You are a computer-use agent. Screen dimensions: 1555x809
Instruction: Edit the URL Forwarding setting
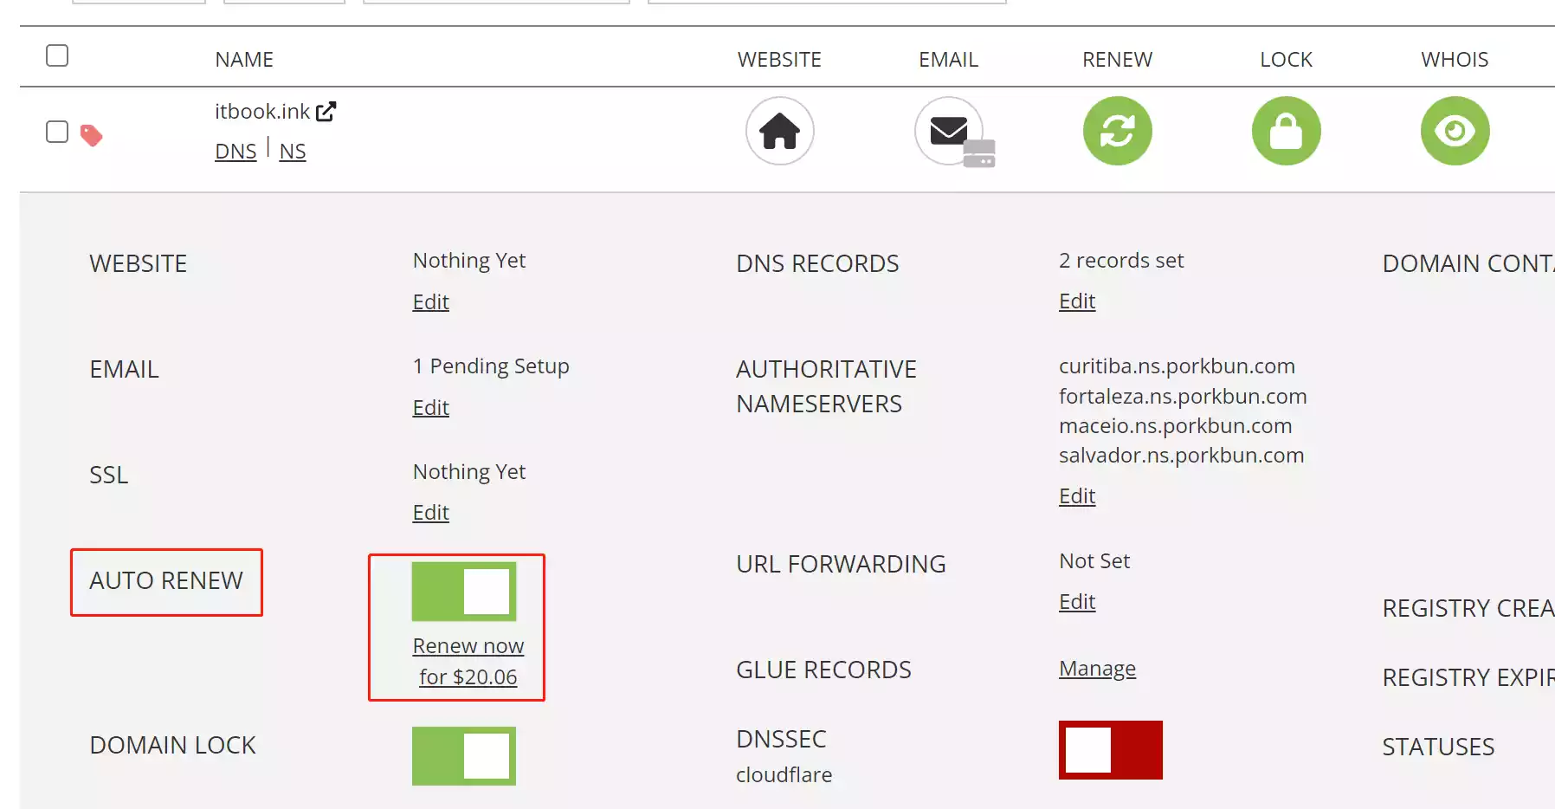(1077, 601)
